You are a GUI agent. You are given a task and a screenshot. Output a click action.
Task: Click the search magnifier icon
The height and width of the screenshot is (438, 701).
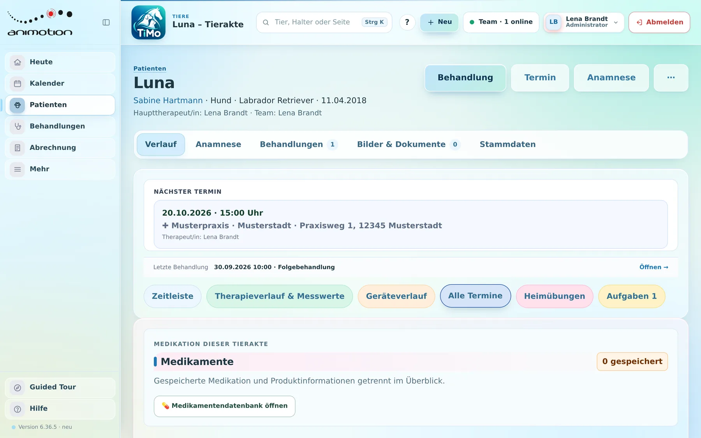tap(266, 23)
